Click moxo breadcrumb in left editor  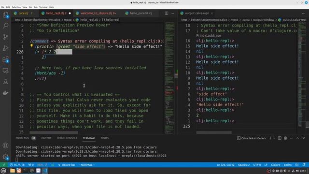click(x=68, y=20)
